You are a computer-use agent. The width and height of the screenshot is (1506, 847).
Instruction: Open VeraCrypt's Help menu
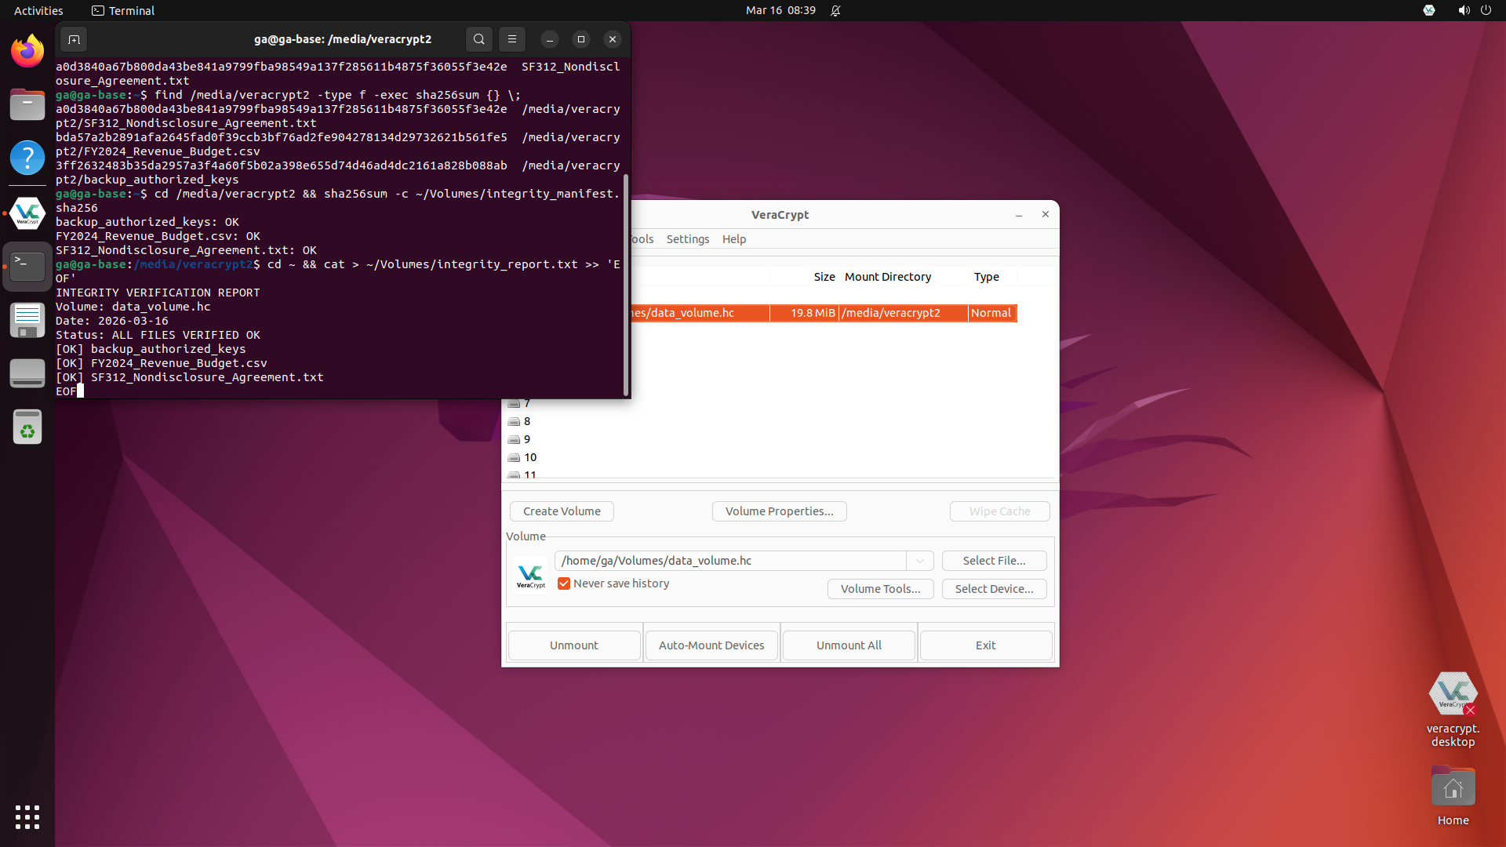point(734,239)
